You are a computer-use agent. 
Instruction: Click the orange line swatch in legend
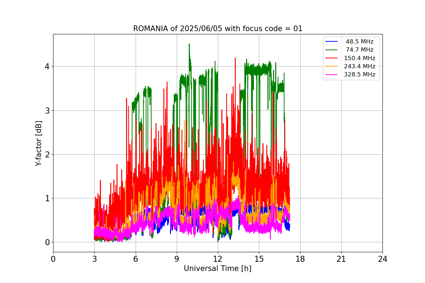click(x=331, y=67)
